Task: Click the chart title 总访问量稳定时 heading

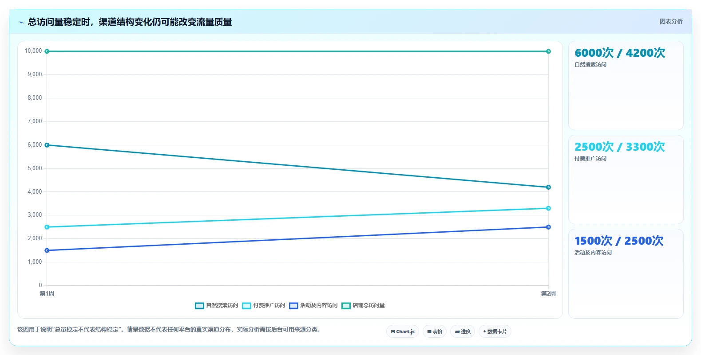Action: point(130,22)
